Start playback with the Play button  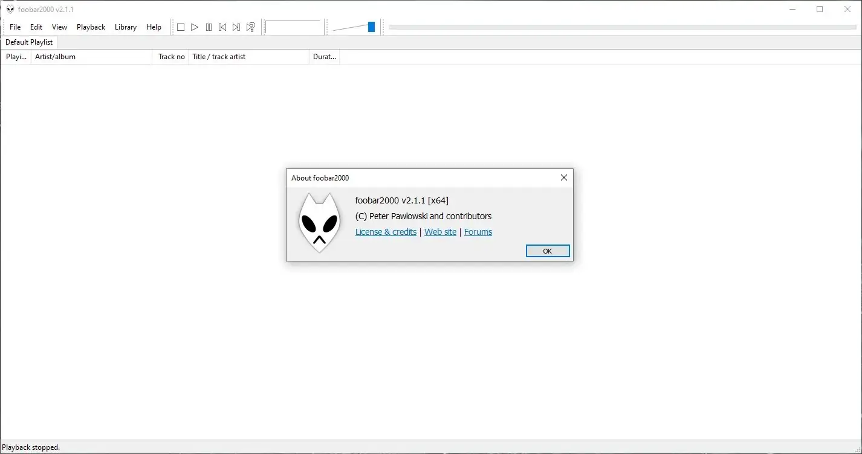point(195,27)
